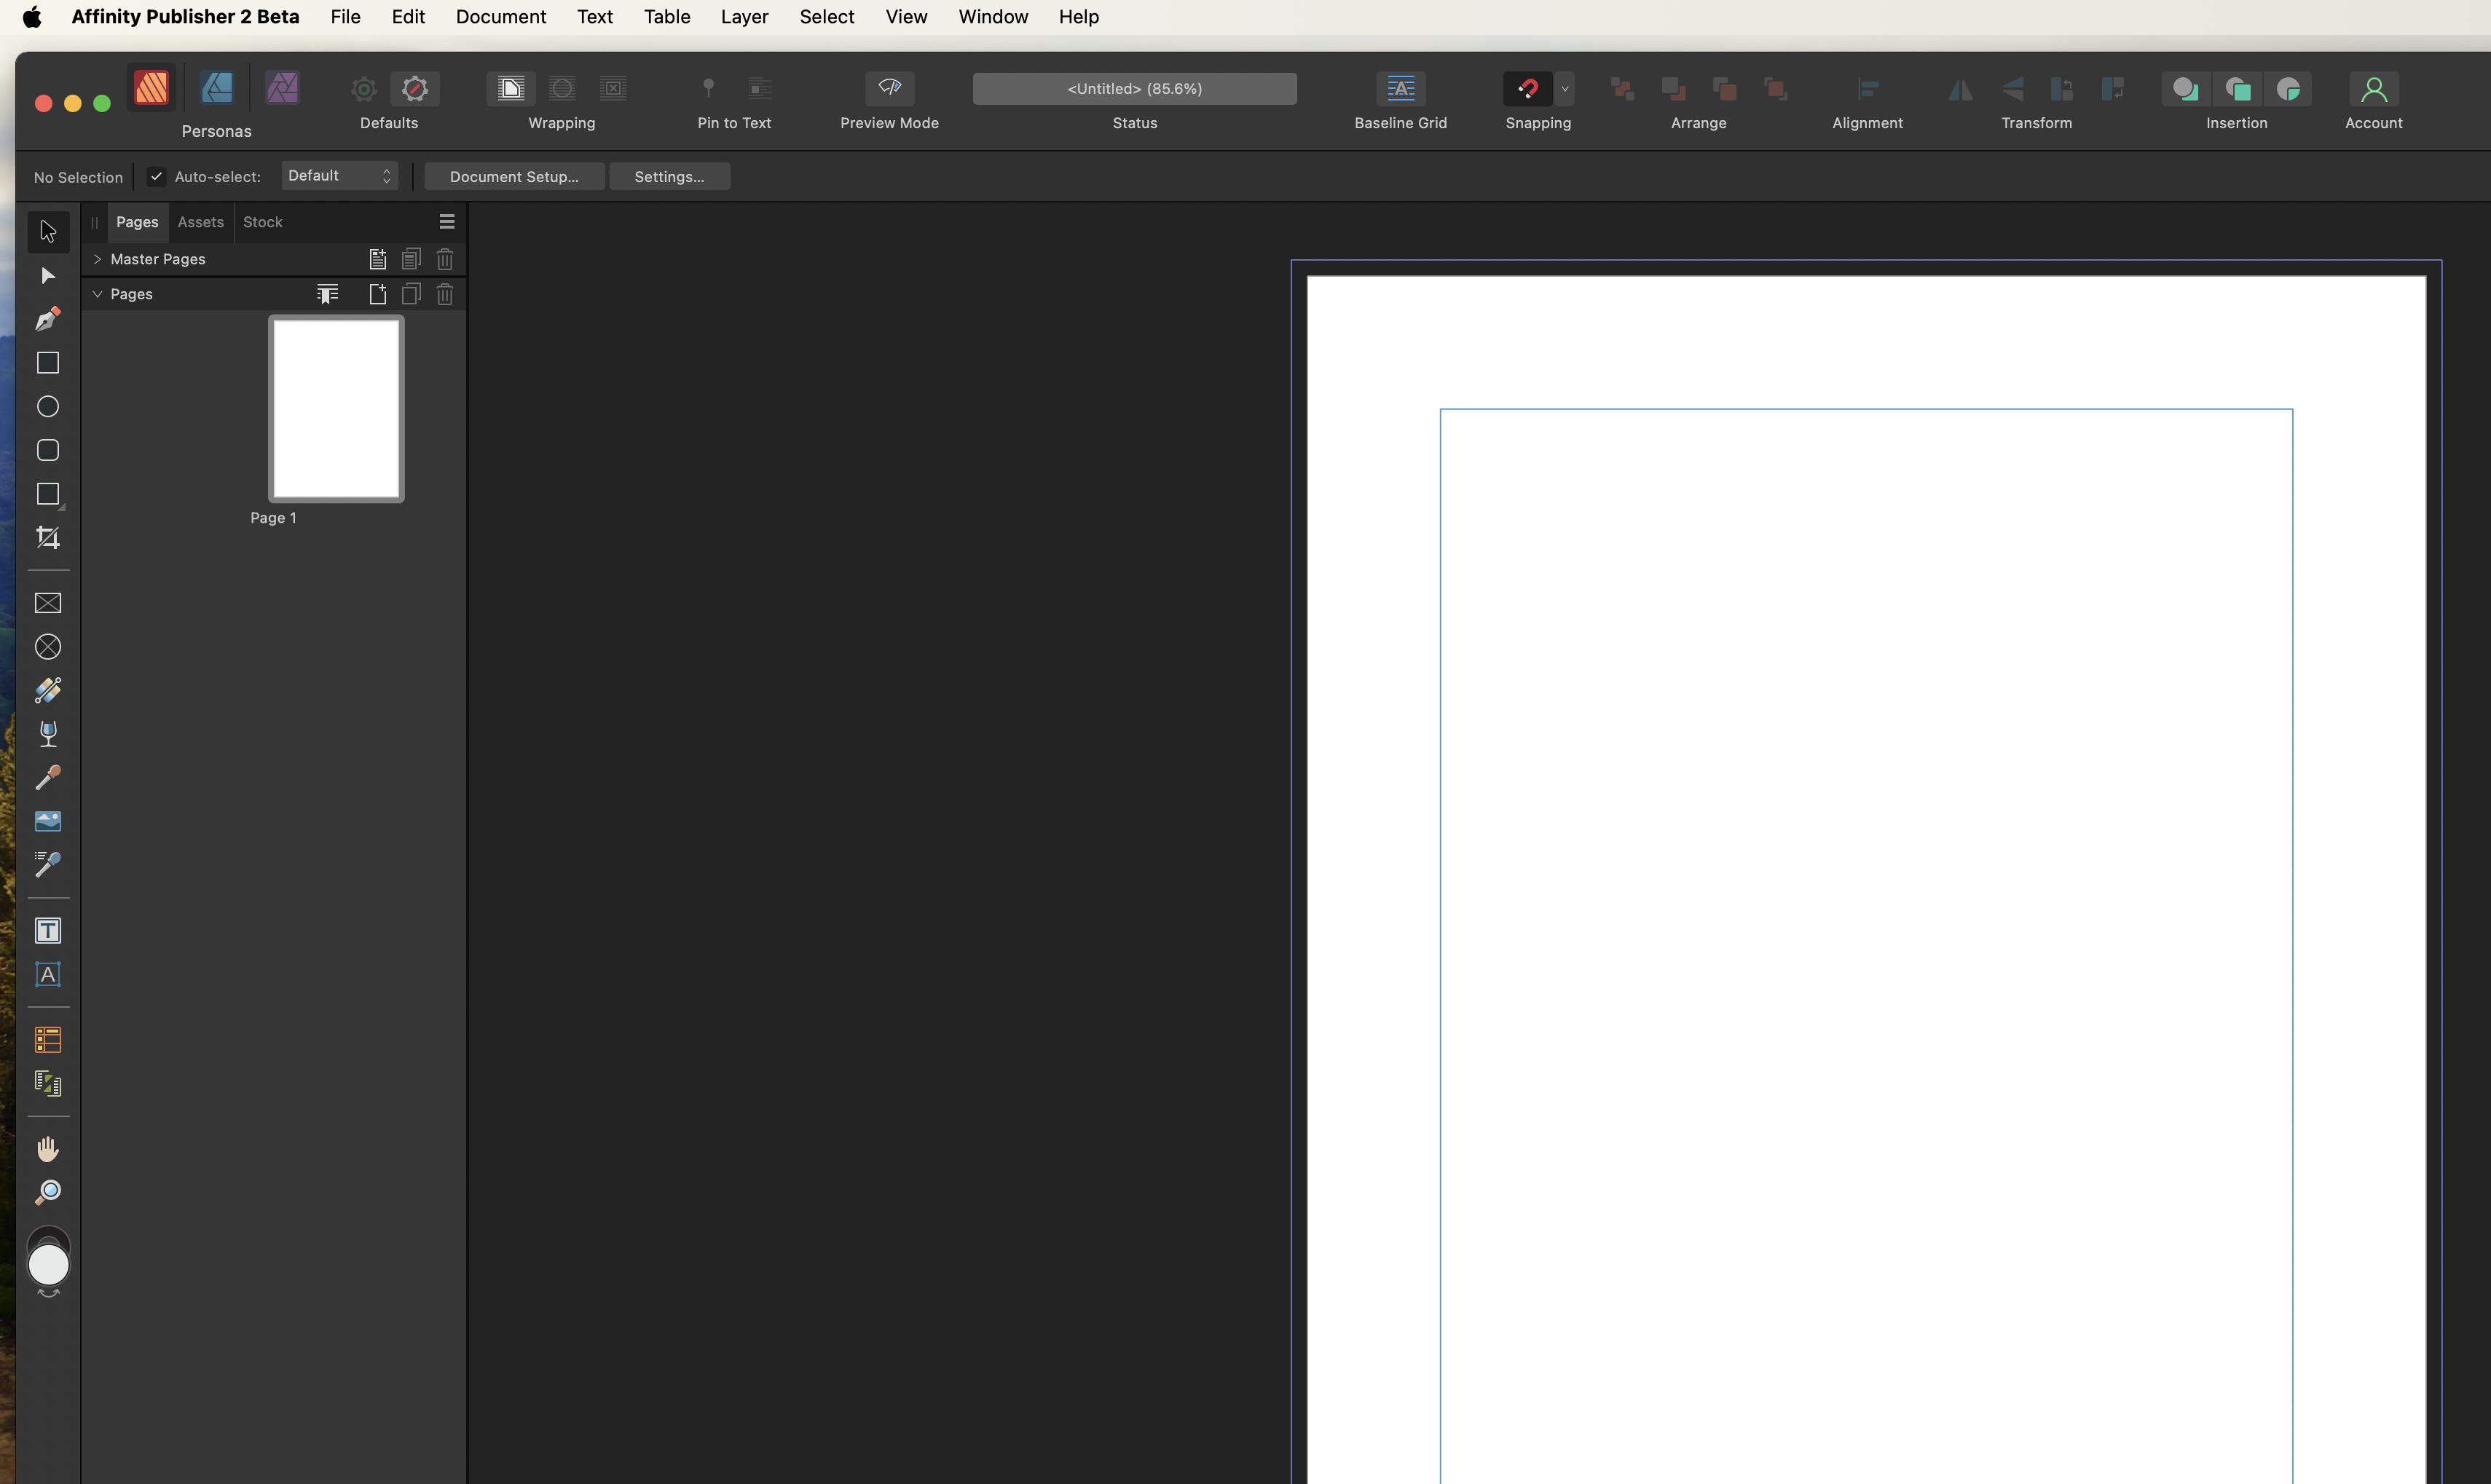Toggle the Baseline Grid display

(1401, 89)
